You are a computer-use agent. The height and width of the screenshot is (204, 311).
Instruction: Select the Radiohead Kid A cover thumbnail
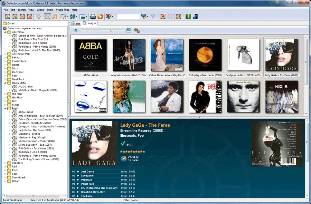(x=281, y=97)
